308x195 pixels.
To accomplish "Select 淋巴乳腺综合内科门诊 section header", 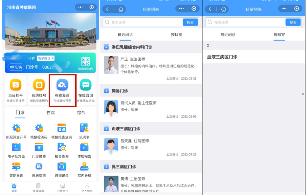I will [151, 47].
